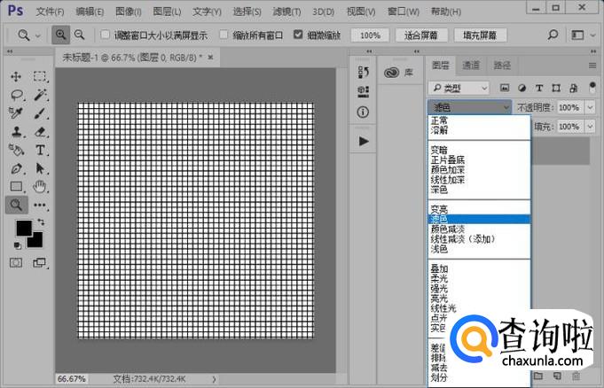
Task: Switch to the Channels (通道) tab
Action: (x=471, y=66)
